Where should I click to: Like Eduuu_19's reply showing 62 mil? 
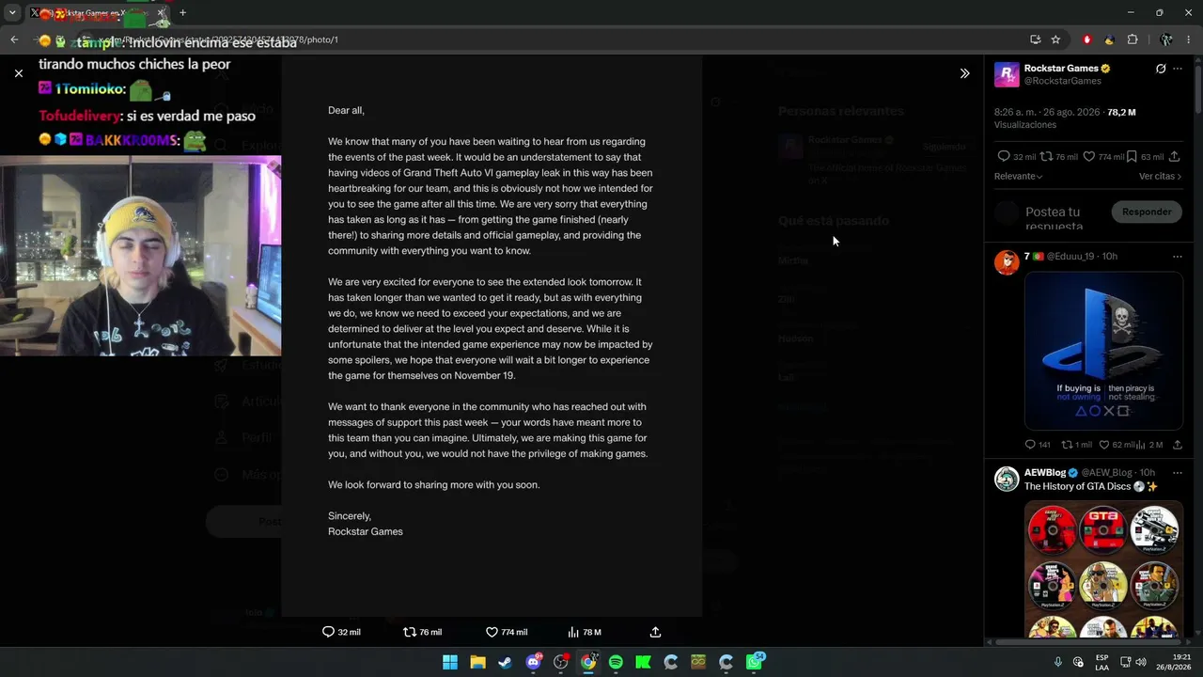pyautogui.click(x=1104, y=445)
